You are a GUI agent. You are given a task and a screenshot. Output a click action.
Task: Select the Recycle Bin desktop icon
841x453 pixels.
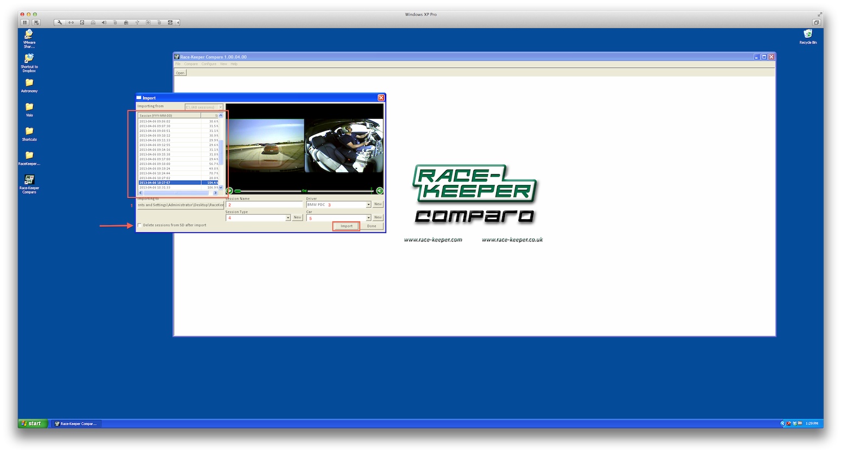tap(808, 36)
